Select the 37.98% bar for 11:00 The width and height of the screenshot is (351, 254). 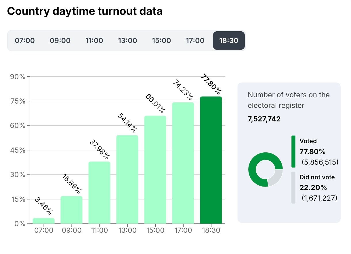[99, 193]
